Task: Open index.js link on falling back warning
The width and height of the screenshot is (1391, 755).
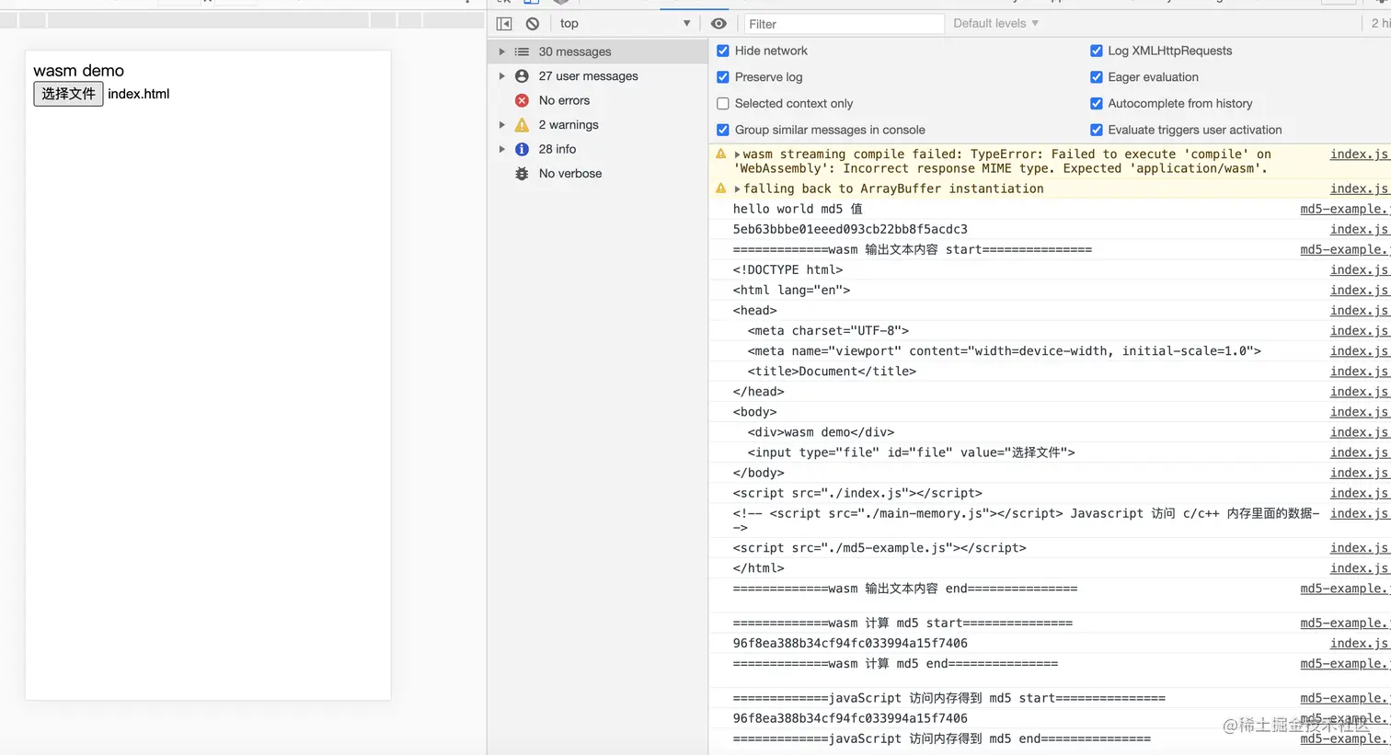Action: pos(1360,189)
